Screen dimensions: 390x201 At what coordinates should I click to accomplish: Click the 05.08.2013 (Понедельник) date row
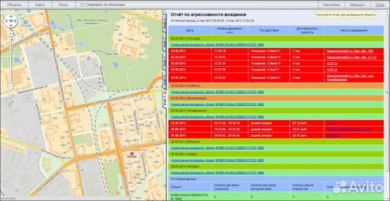(276, 111)
